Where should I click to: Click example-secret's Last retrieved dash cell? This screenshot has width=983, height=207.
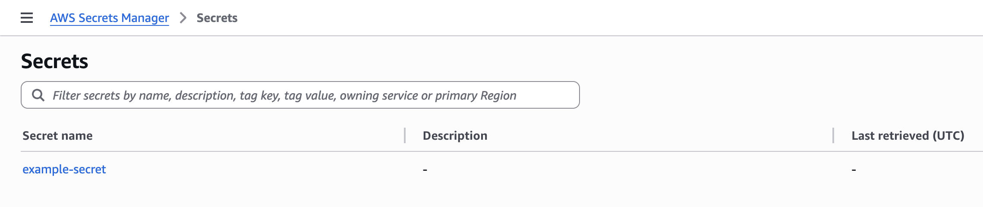[854, 169]
